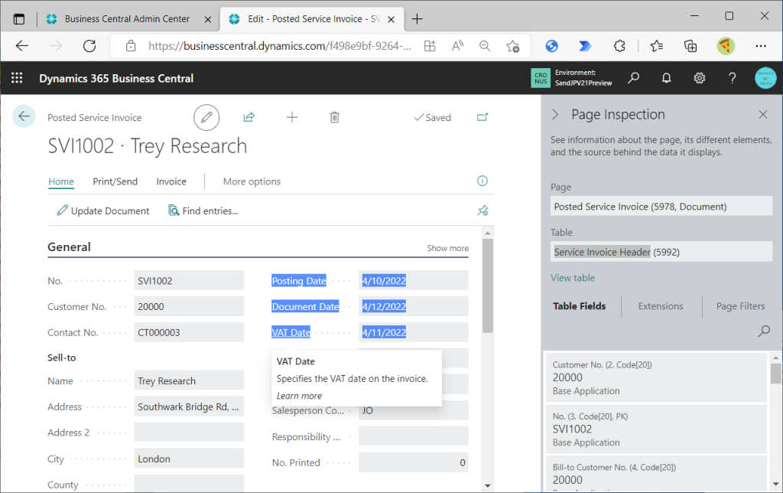Open the help question mark
Image resolution: width=783 pixels, height=493 pixels.
(732, 78)
